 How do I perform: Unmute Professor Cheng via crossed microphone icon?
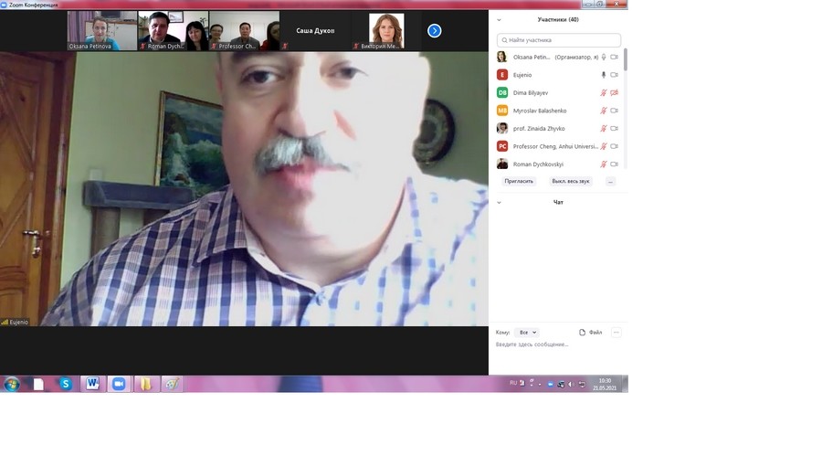604,146
